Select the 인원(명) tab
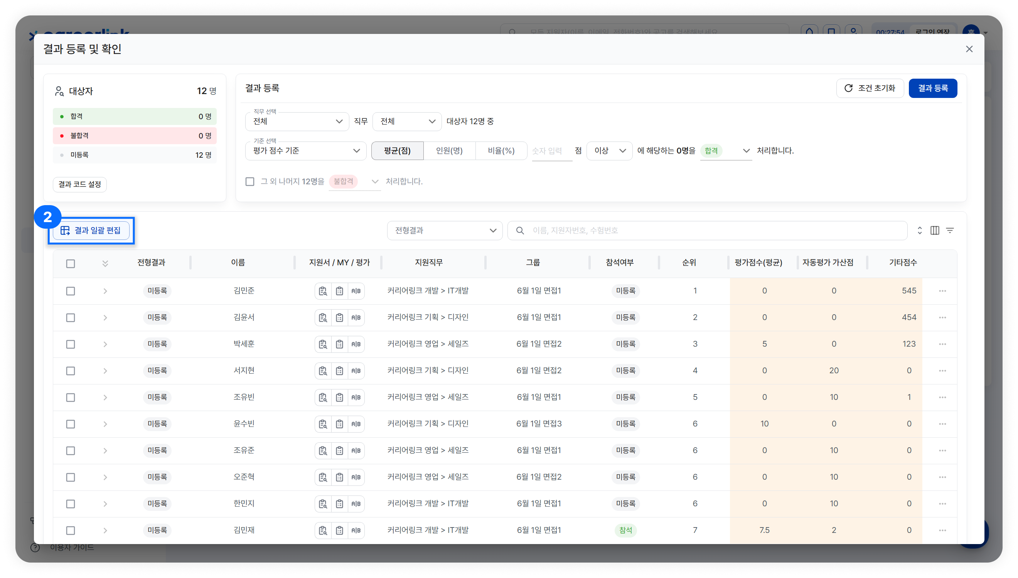The width and height of the screenshot is (1018, 578). click(x=449, y=151)
